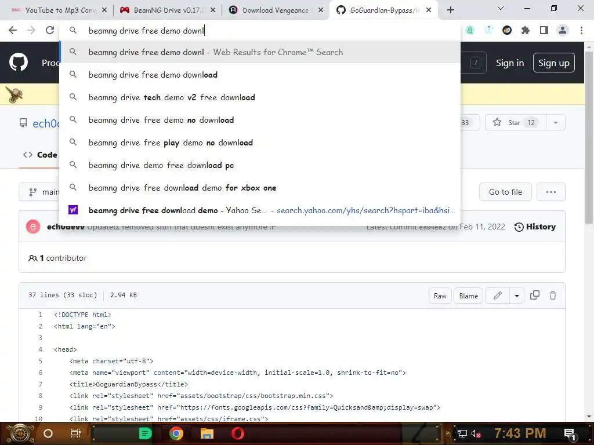Close the BeamNG Drive tab
Image resolution: width=594 pixels, height=445 pixels.
click(213, 10)
